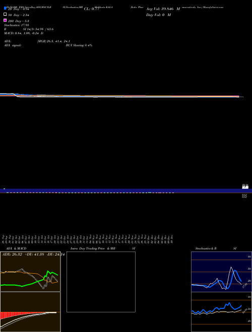Viewport: 252px width, 332px height.
Task: Click the 'Intra Day Trading Price & MR' title
Action: pos(93,248)
